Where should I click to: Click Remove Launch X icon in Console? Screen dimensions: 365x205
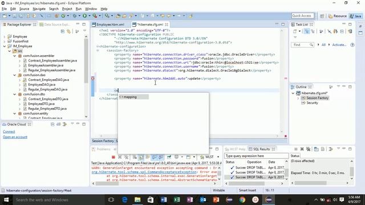(120, 157)
